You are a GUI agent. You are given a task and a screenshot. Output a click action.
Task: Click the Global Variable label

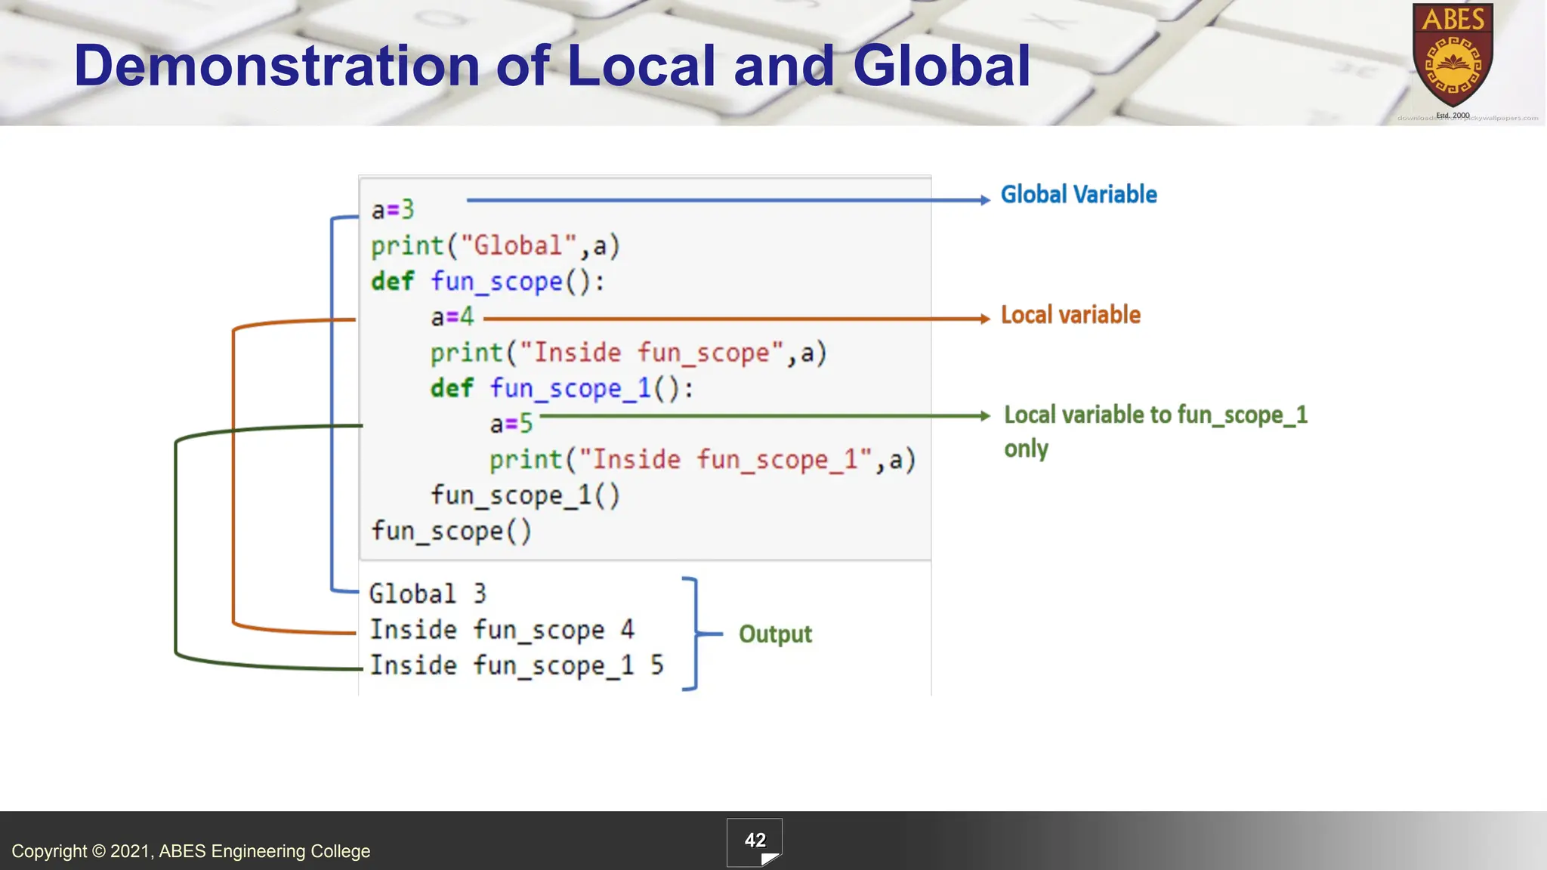click(1078, 195)
